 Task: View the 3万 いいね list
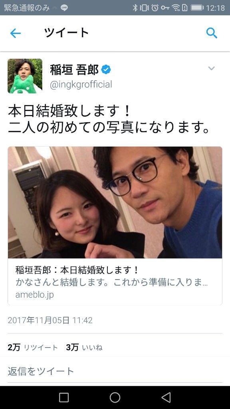coord(84,347)
